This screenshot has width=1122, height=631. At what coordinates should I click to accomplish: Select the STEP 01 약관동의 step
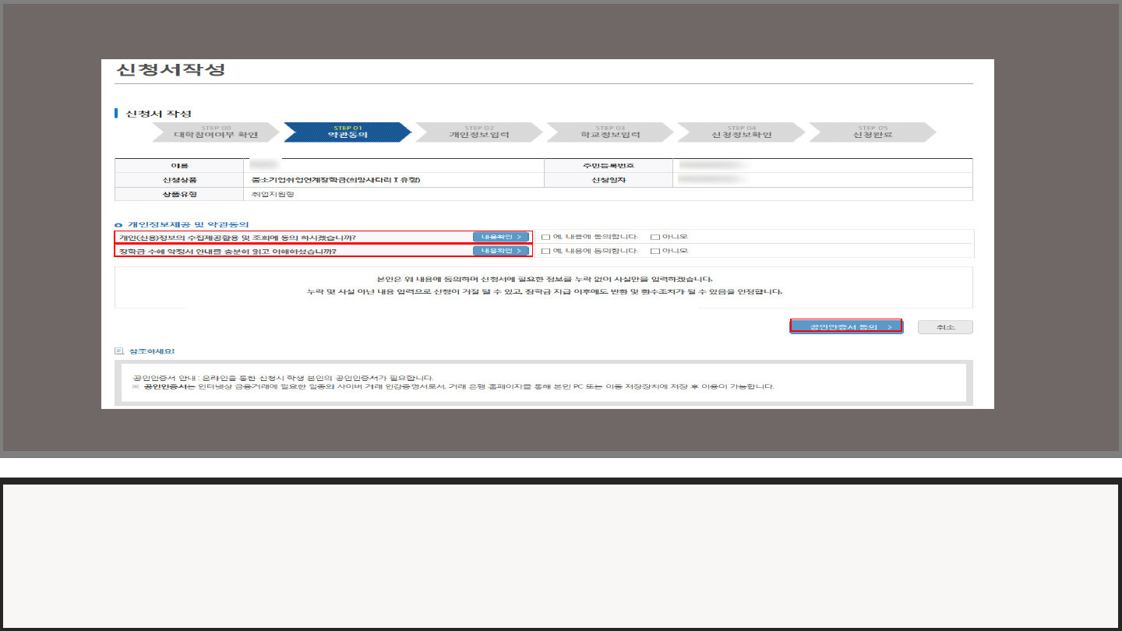click(347, 132)
